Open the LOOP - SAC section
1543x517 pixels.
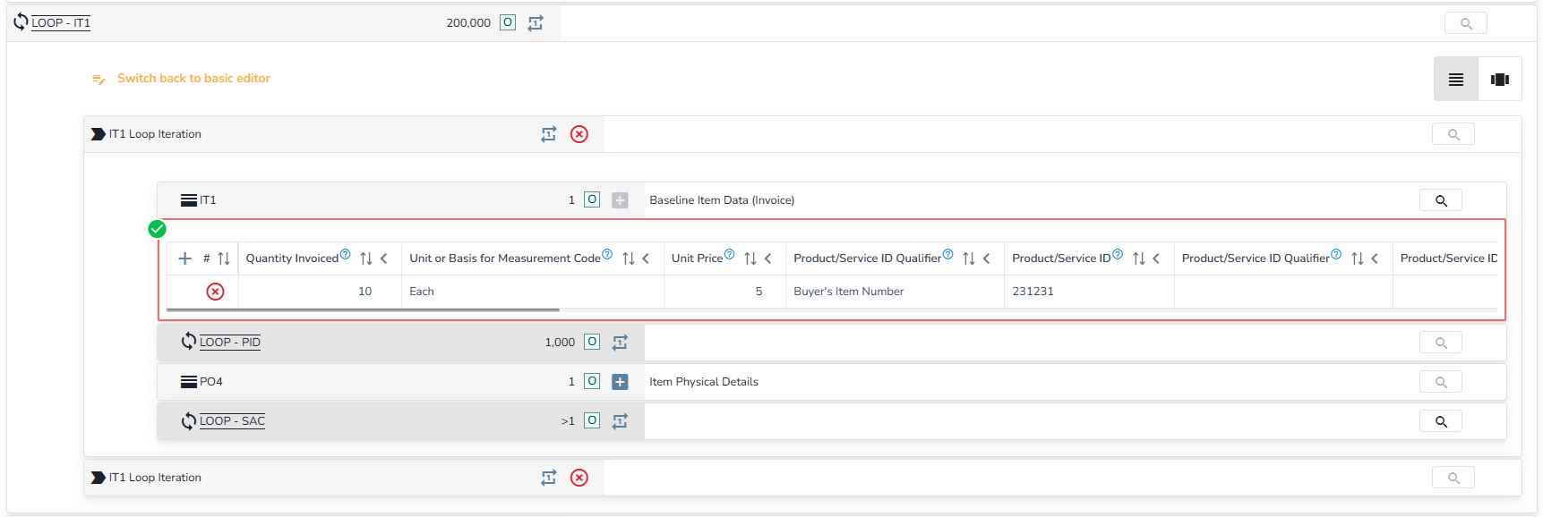(232, 421)
